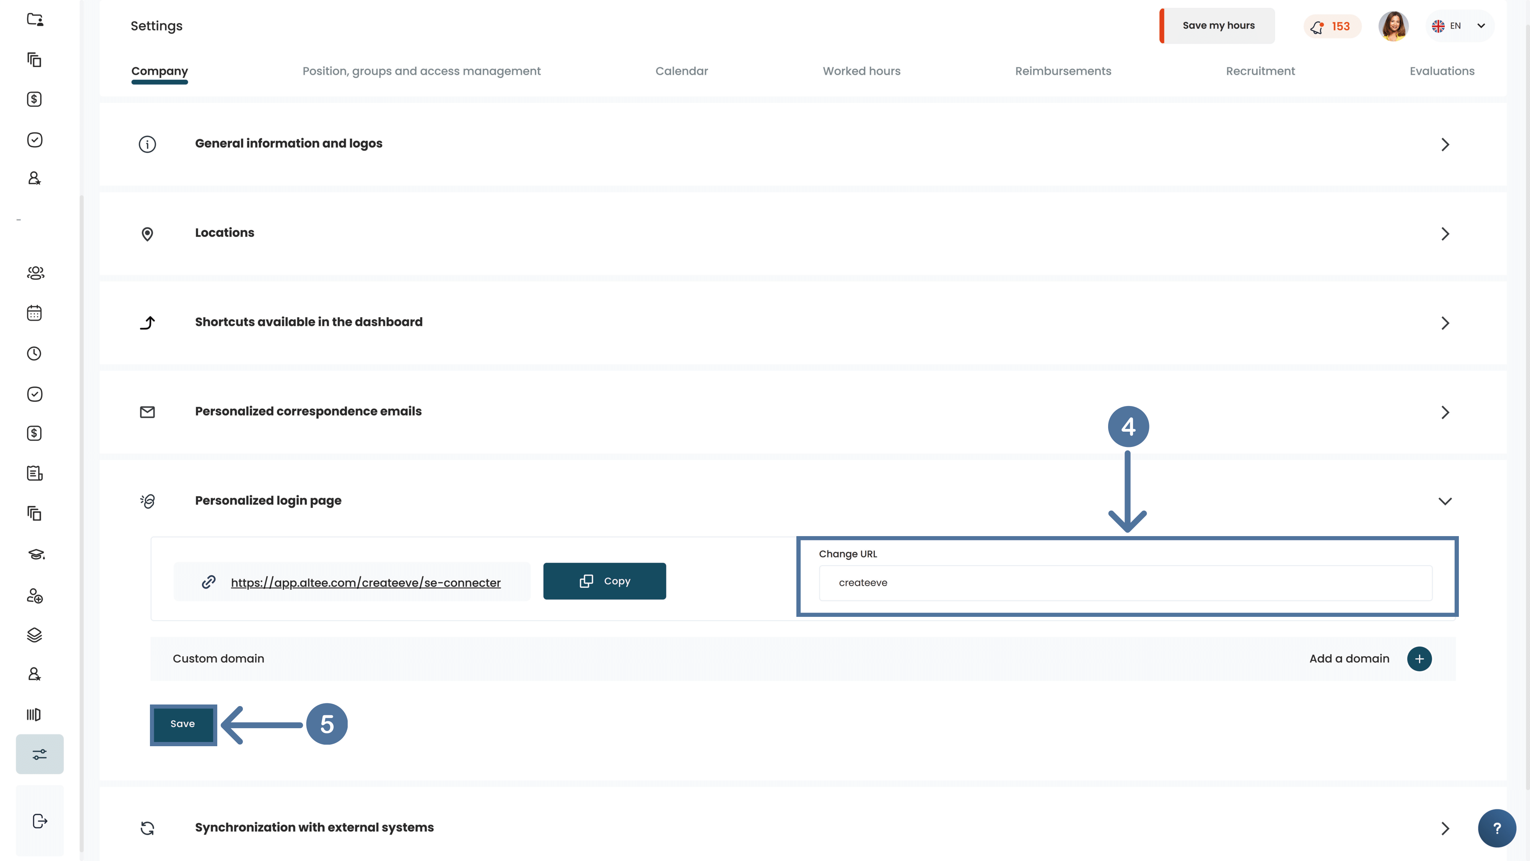This screenshot has width=1530, height=861.
Task: Click the barcode icon in sidebar
Action: (34, 714)
